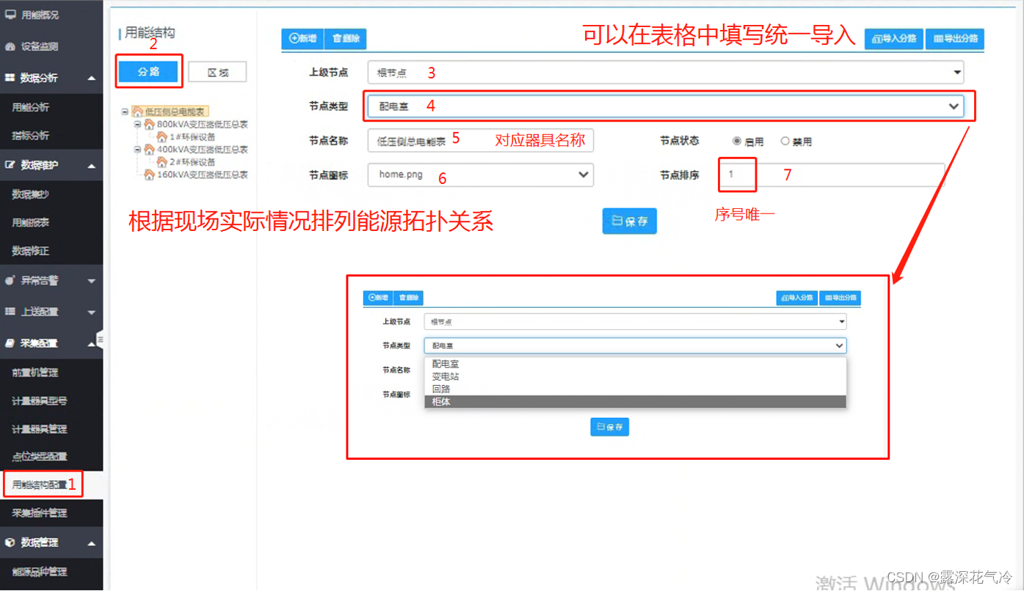
Task: Click the alarm icon beside 异常告警
Action: (10, 280)
